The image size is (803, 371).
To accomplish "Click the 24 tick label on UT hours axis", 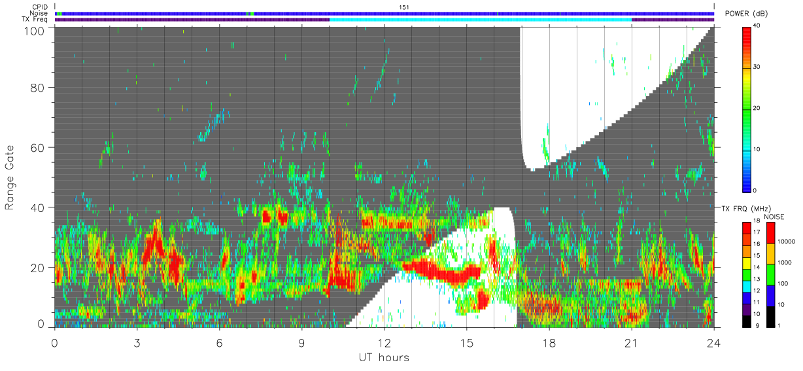I will tap(714, 342).
